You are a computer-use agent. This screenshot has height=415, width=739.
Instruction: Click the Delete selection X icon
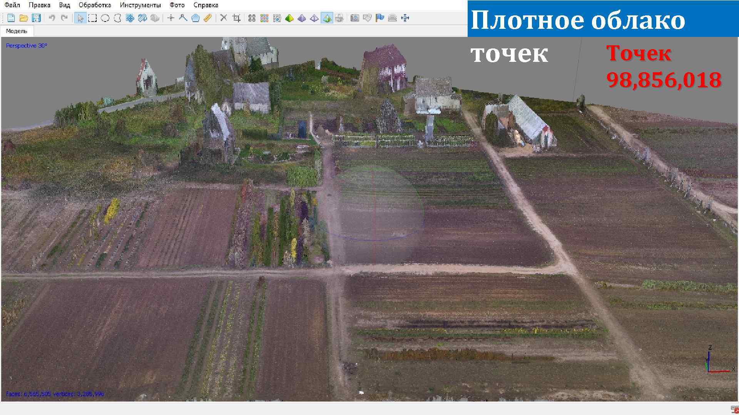[224, 18]
